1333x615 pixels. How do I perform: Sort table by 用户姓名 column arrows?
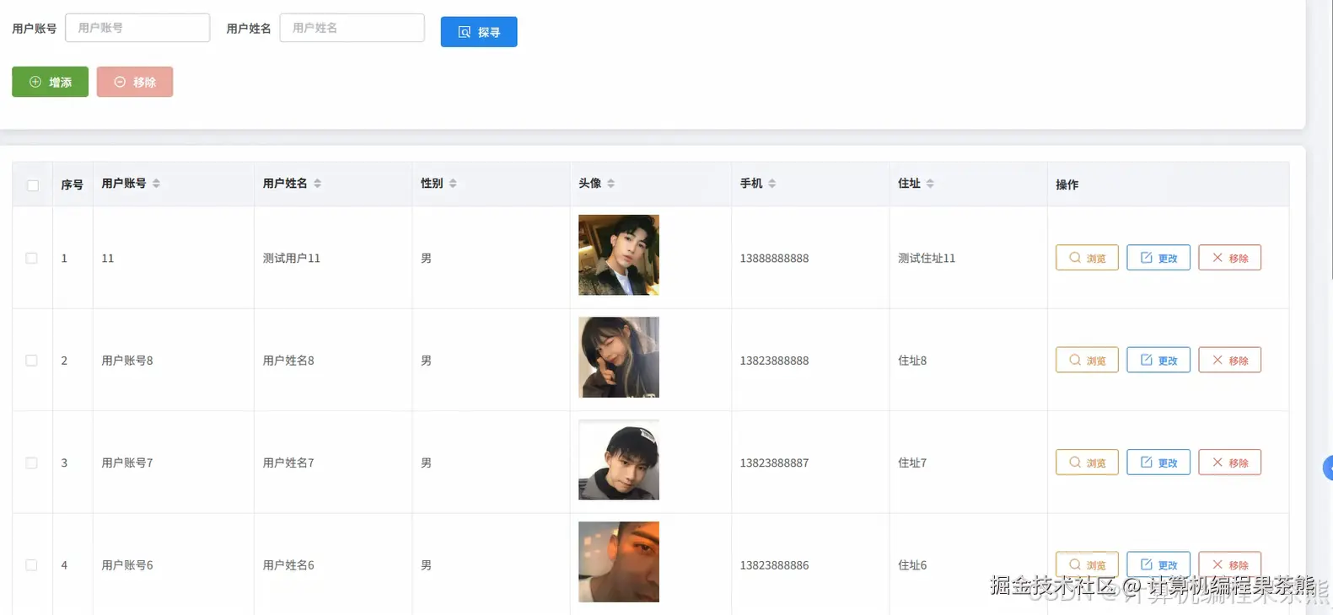[317, 184]
